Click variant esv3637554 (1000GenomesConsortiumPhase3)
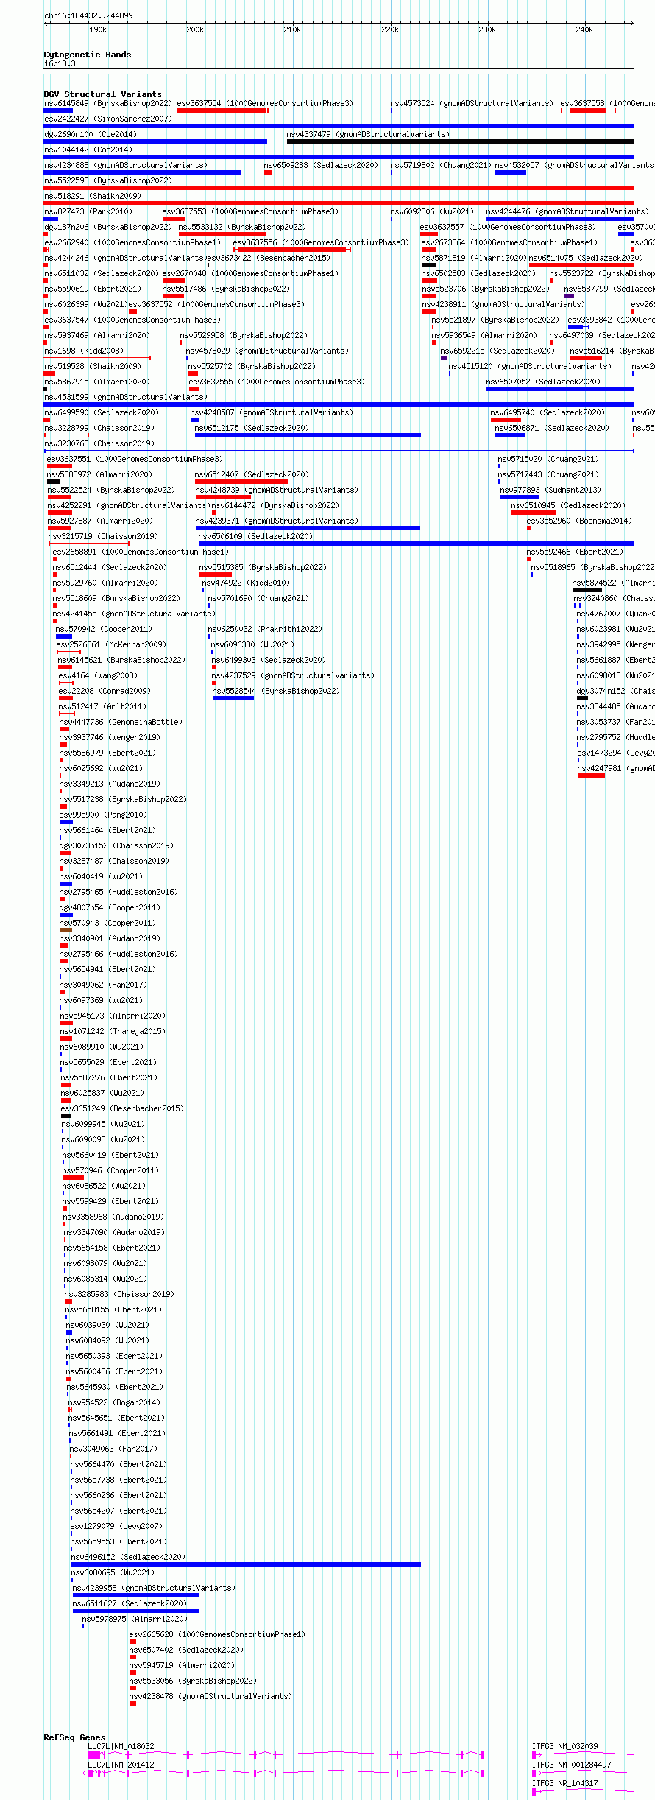 (x=265, y=104)
